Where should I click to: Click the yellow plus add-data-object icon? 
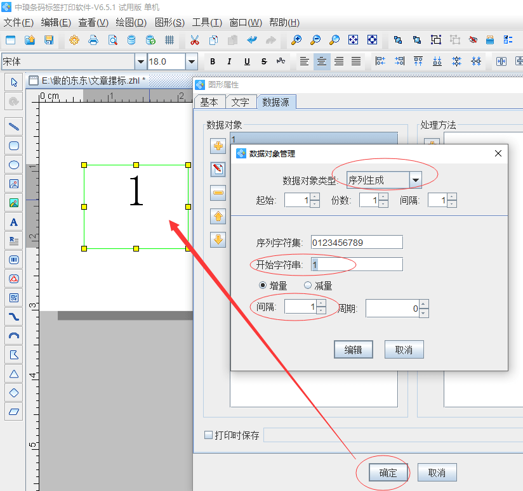click(218, 146)
